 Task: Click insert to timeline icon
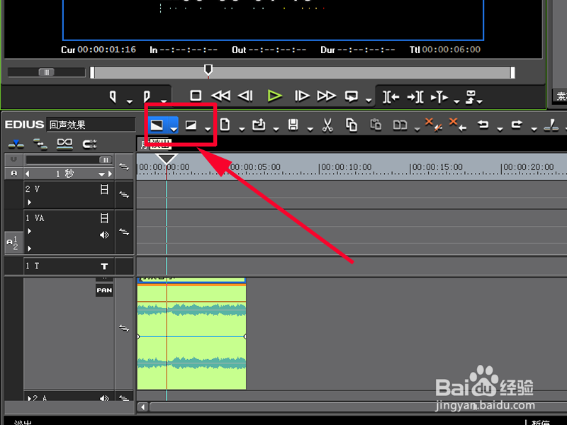391,97
